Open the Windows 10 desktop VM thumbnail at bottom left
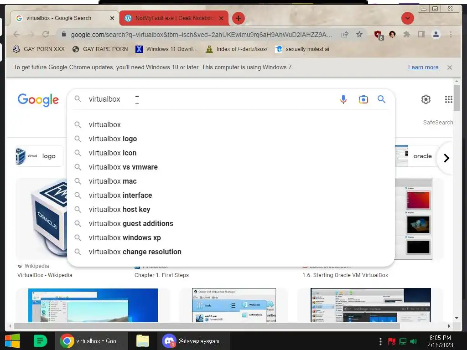The width and height of the screenshot is (467, 350). (93, 305)
